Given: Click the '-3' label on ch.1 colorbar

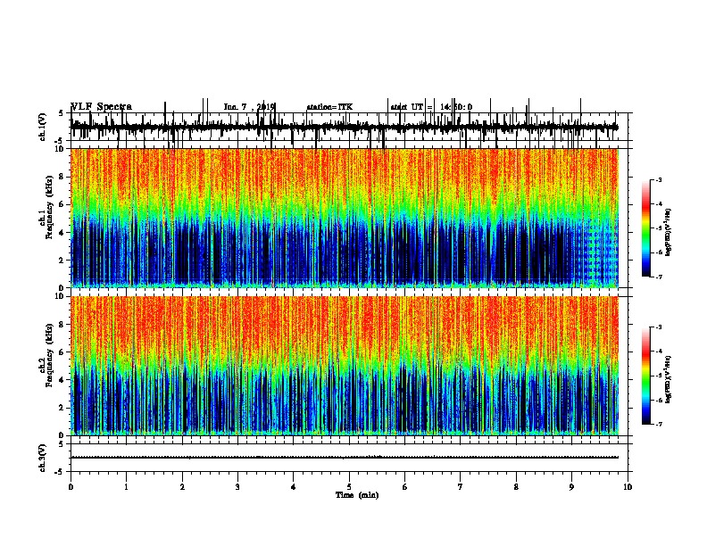Looking at the screenshot, I should point(658,179).
